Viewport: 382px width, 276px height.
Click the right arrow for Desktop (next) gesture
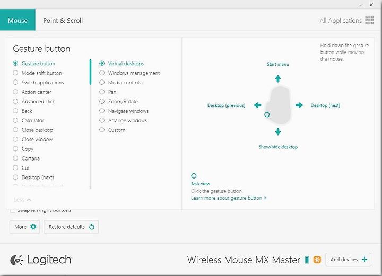[299, 105]
